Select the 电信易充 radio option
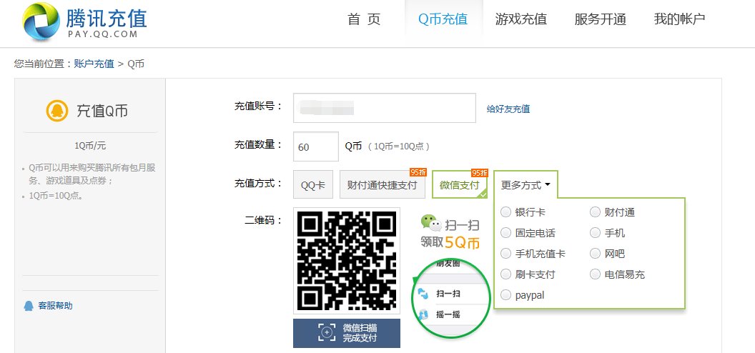The image size is (755, 353). (595, 274)
